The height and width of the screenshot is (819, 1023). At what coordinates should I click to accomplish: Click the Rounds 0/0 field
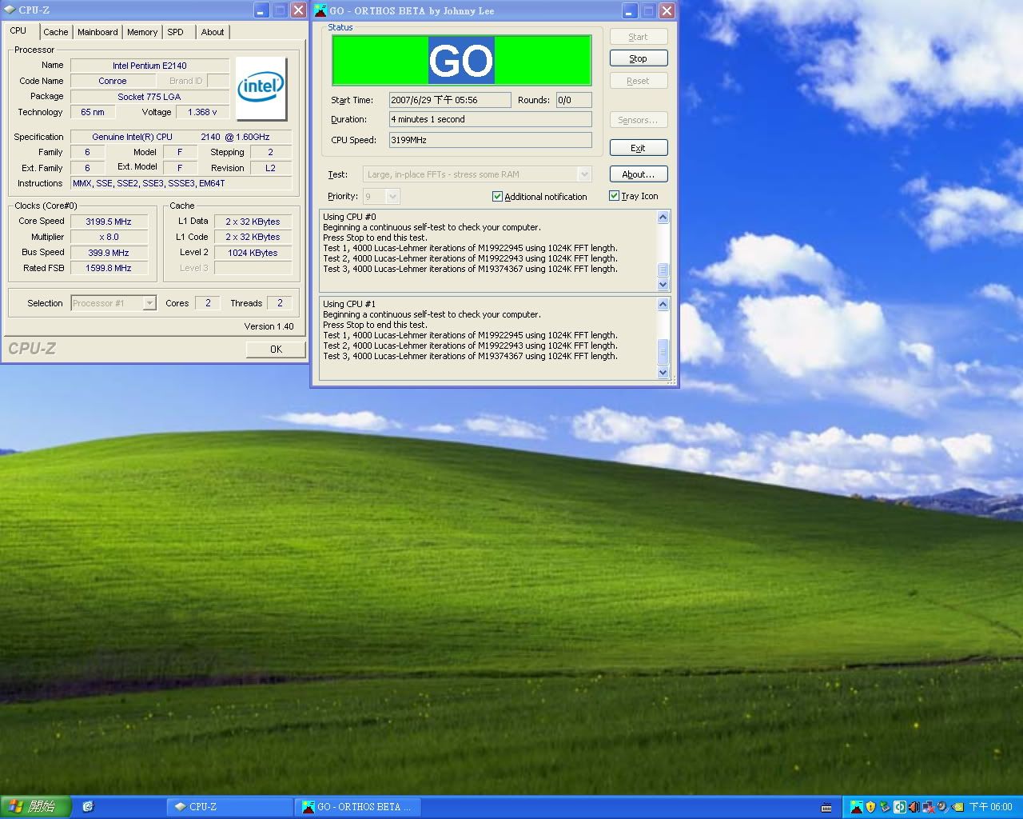click(574, 100)
